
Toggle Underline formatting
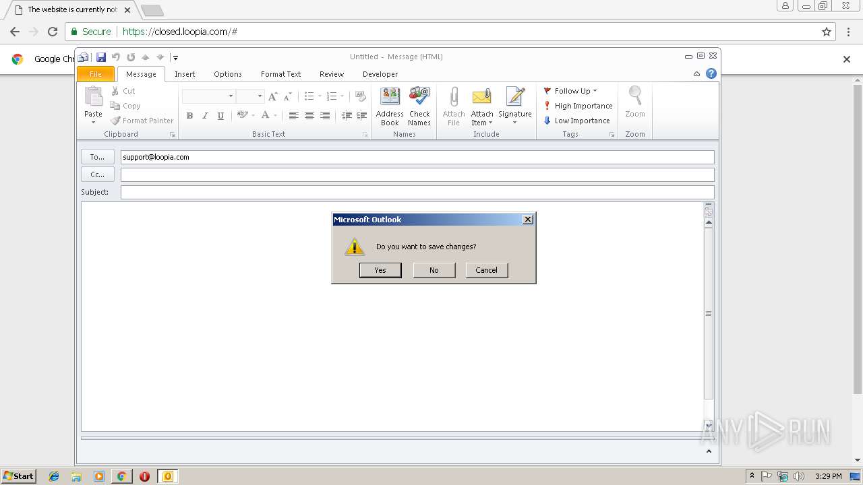point(220,116)
